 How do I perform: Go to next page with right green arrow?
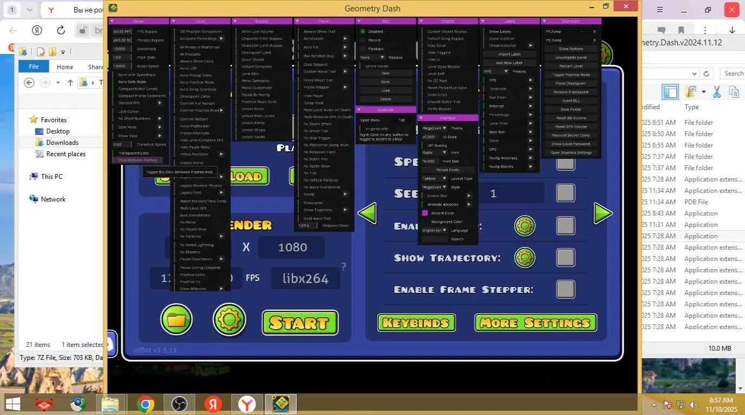click(603, 213)
